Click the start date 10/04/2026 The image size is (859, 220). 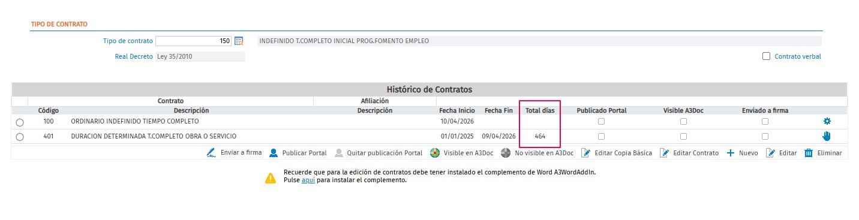[457, 121]
